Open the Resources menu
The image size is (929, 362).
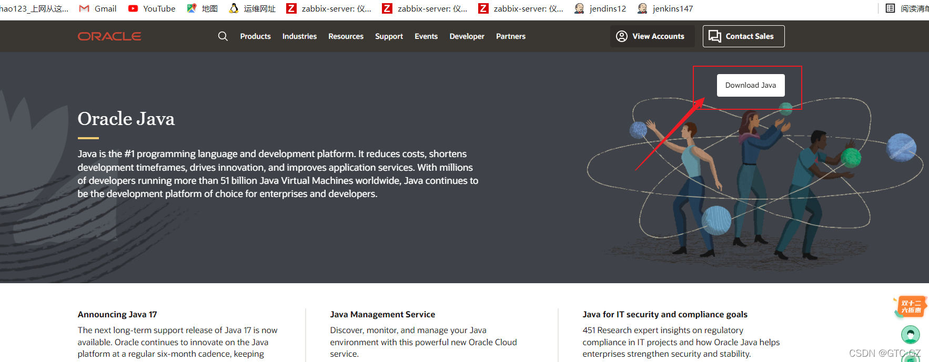pyautogui.click(x=346, y=36)
